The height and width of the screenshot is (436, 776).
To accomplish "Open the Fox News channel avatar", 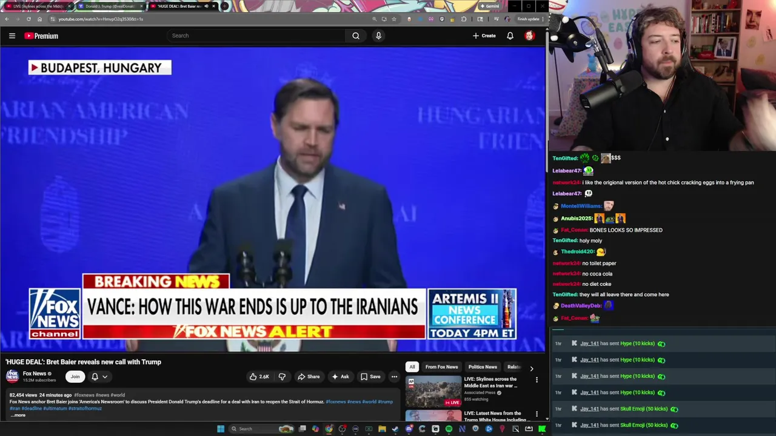I will click(12, 376).
